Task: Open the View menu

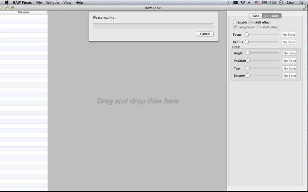Action: pyautogui.click(x=67, y=3)
